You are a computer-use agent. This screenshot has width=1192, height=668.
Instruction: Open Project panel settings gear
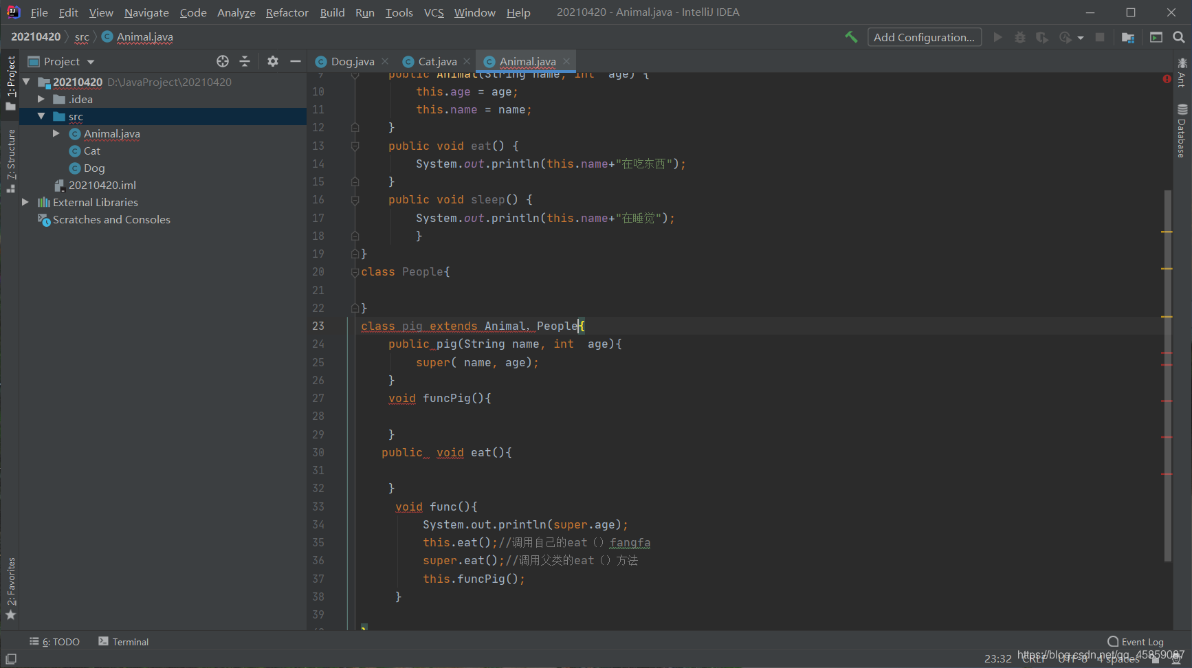click(x=273, y=61)
